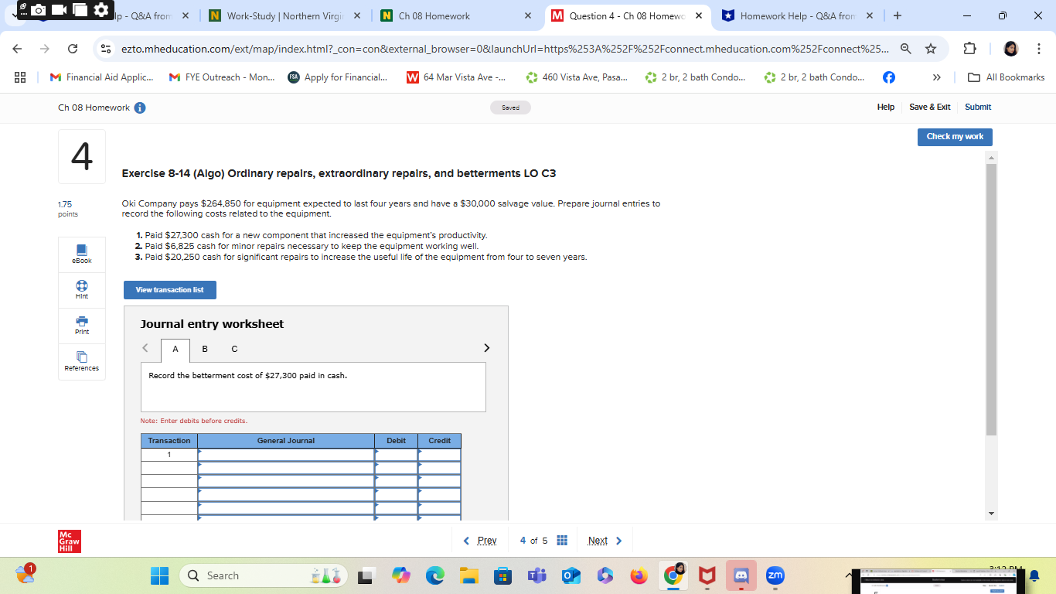This screenshot has width=1056, height=594.
Task: Open the All Bookmarks folder
Action: point(1007,77)
